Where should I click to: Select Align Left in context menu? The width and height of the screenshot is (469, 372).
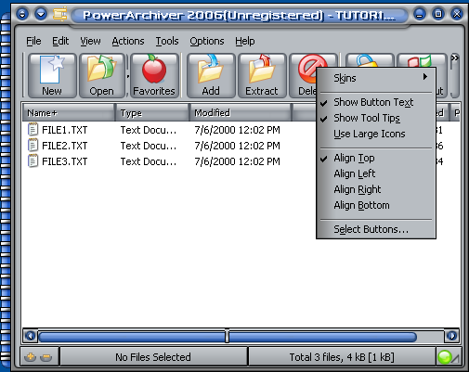point(376,173)
